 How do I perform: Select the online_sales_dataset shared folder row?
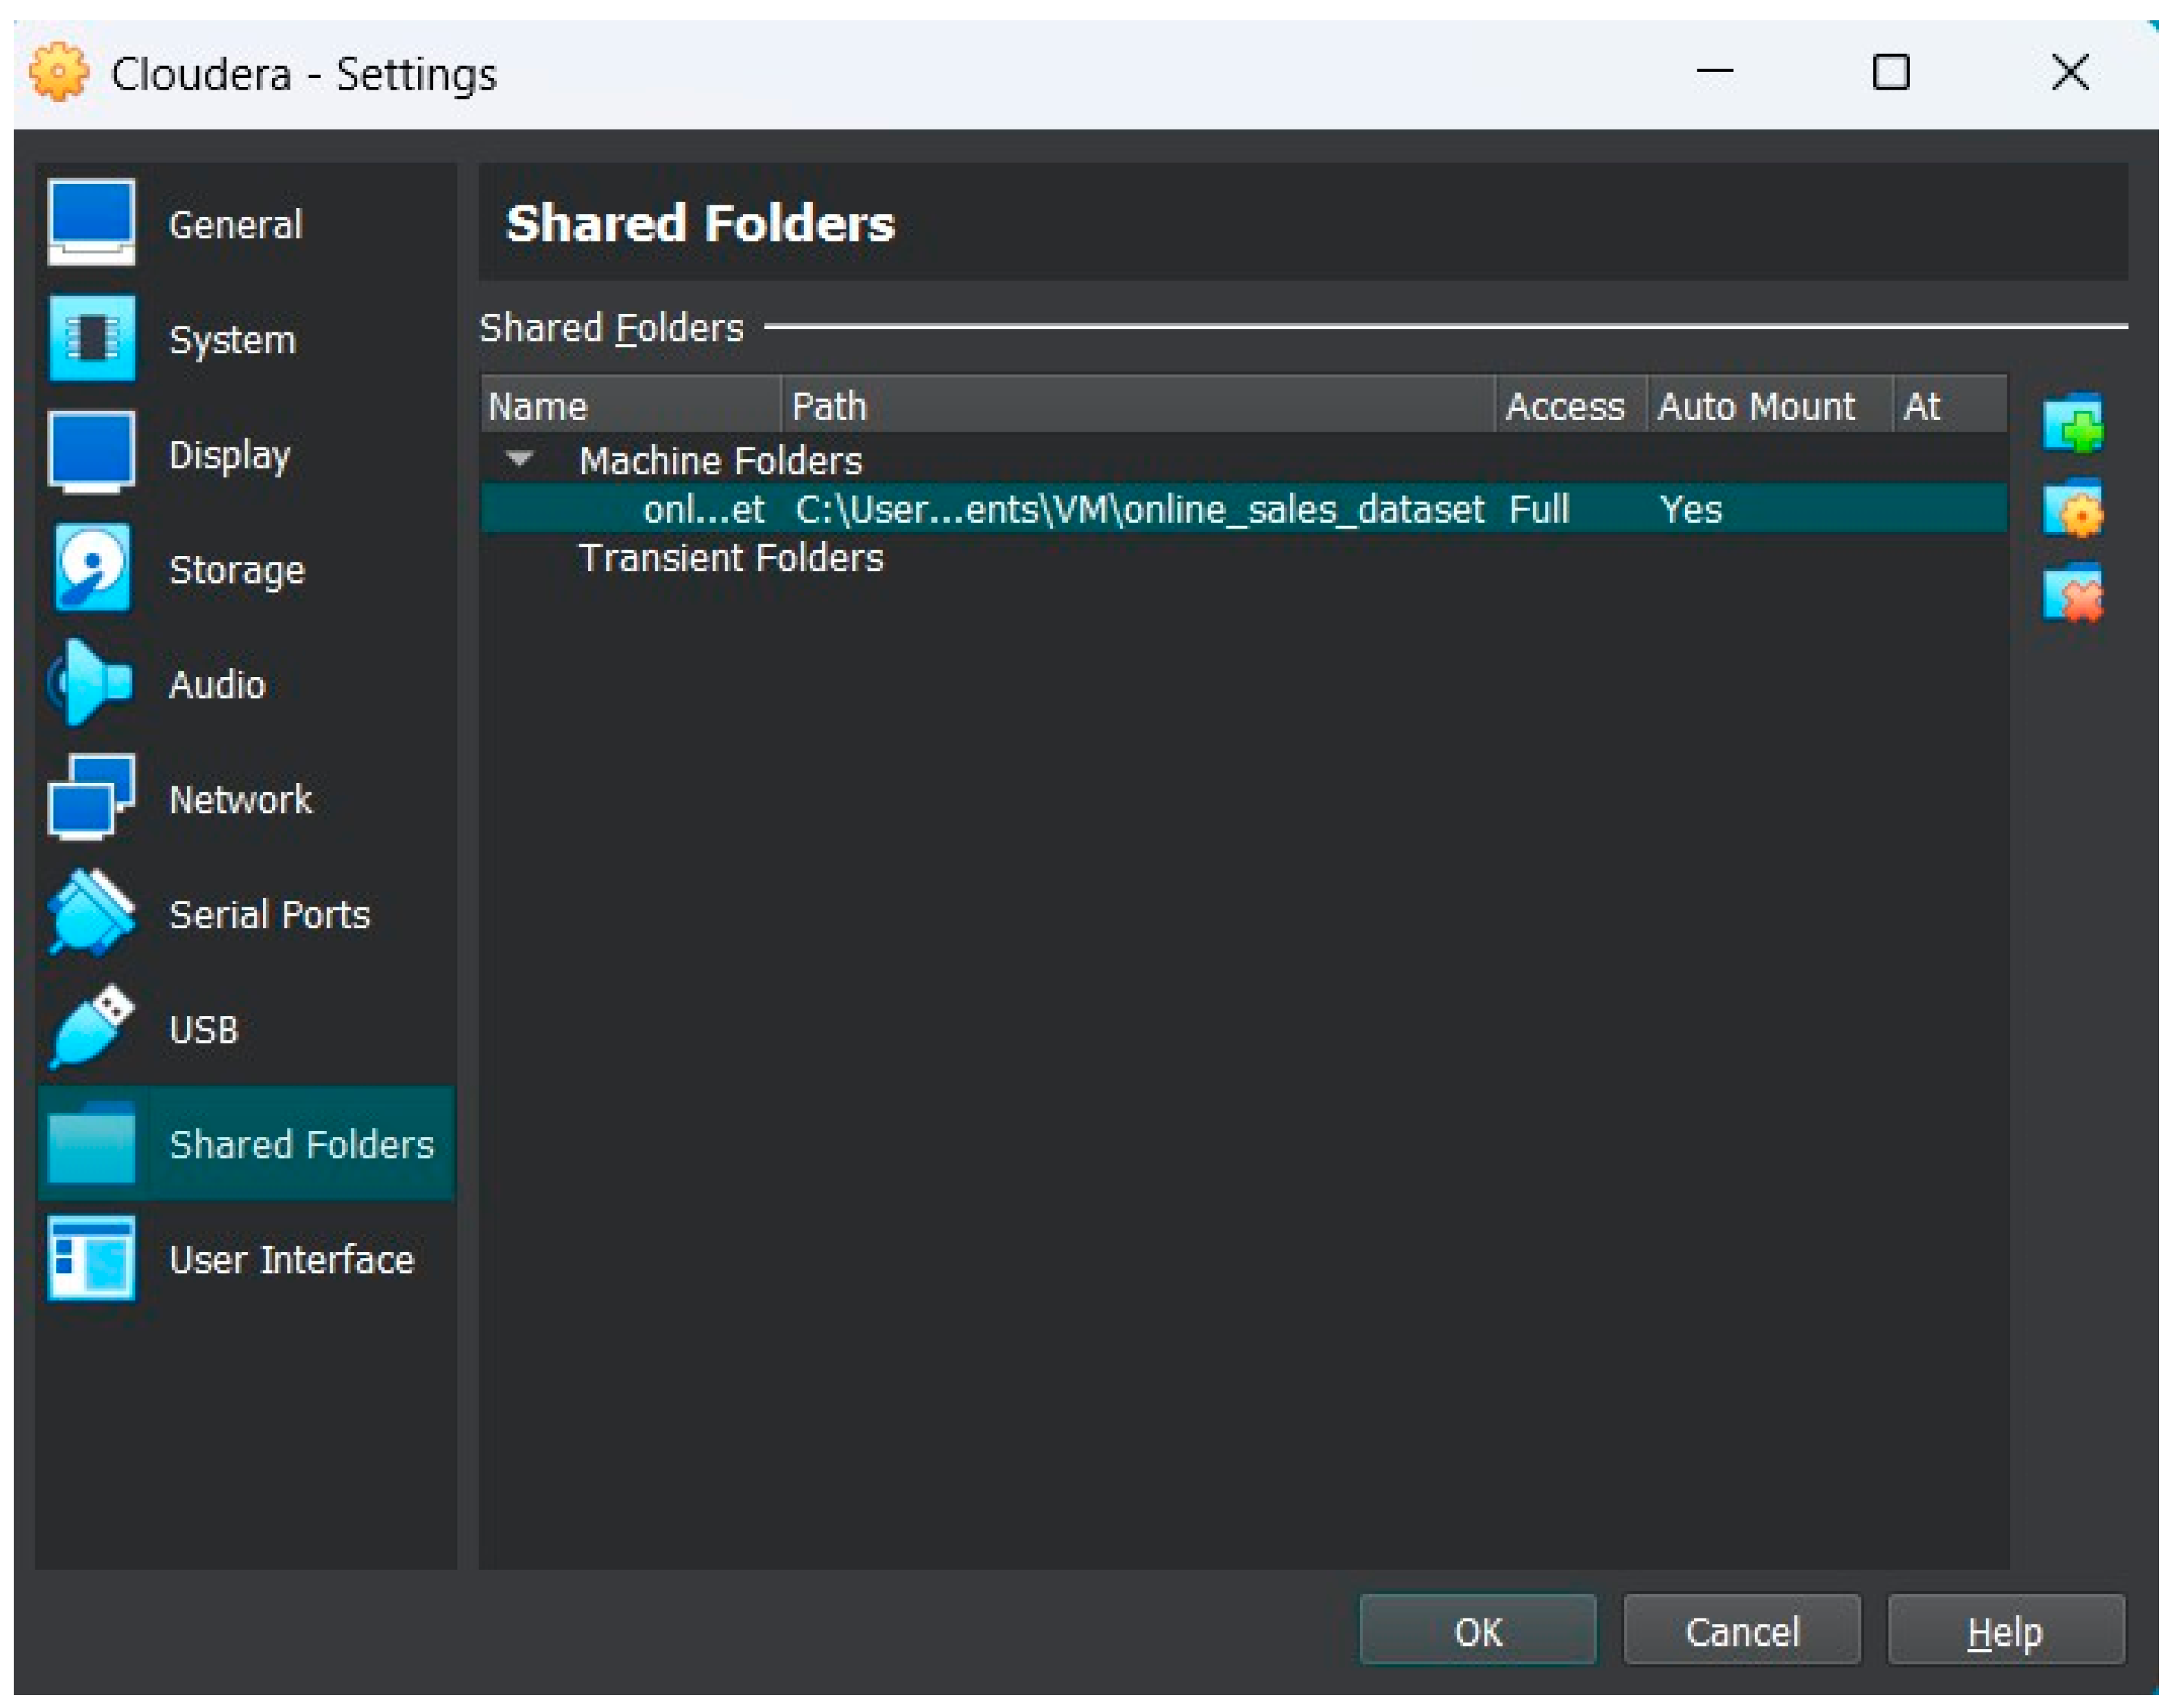pos(1140,510)
